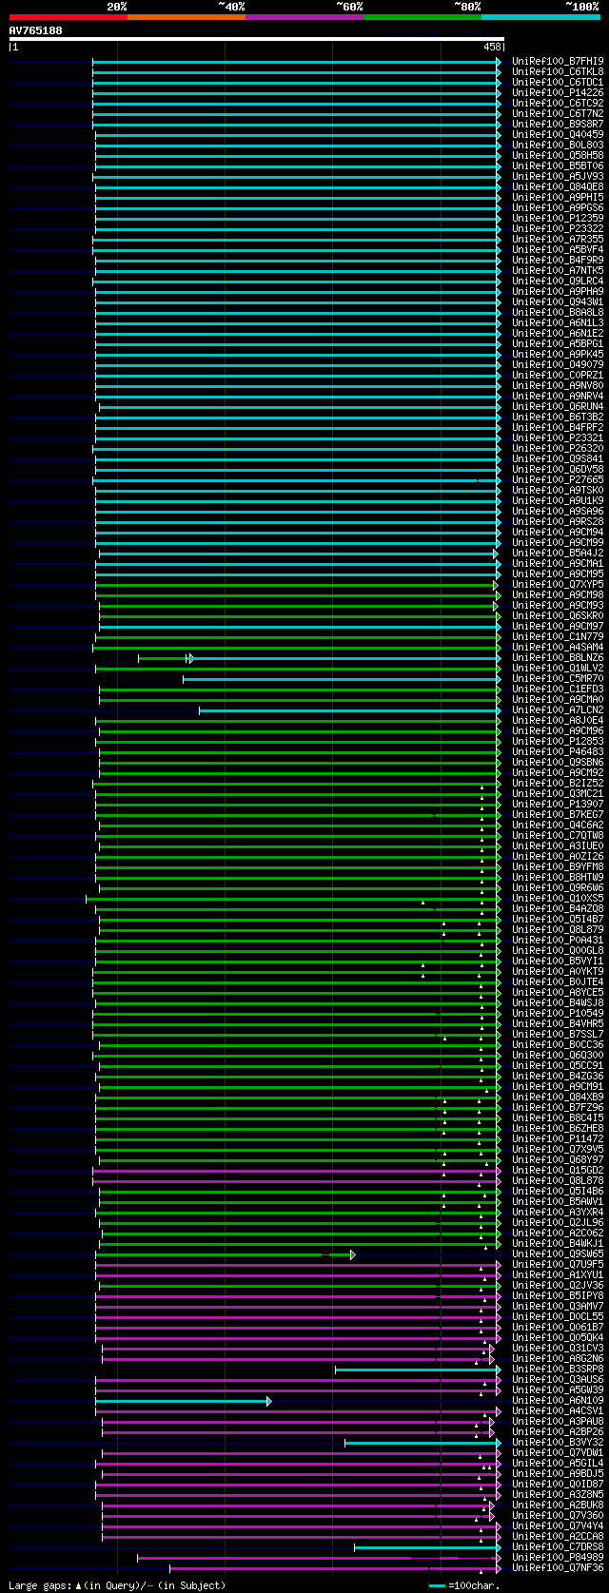
Task: Select hit label UniRef100_Q9SBN6
Action: (x=558, y=762)
